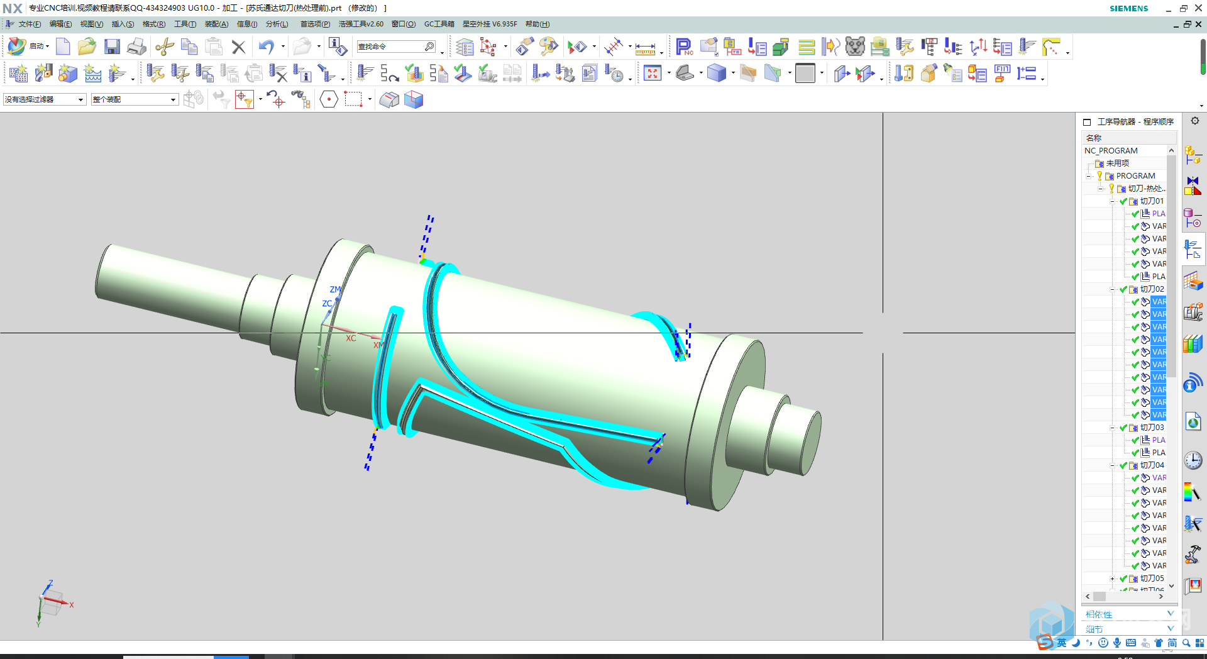Open a file with folder icon

87,47
